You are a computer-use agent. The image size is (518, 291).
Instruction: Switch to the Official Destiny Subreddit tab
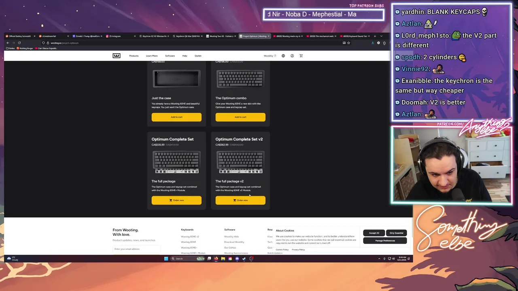pos(20,36)
